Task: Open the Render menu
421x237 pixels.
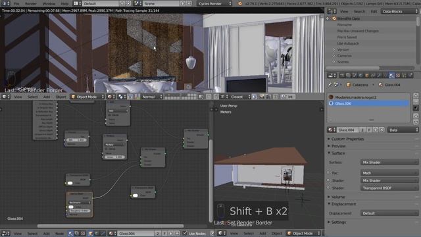Action: pyautogui.click(x=31, y=4)
